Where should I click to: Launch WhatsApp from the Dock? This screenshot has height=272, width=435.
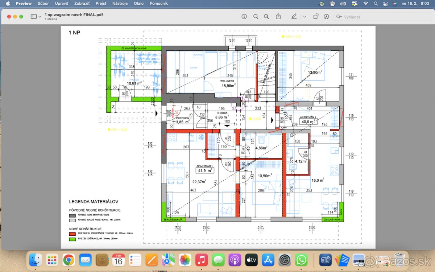[301, 260]
